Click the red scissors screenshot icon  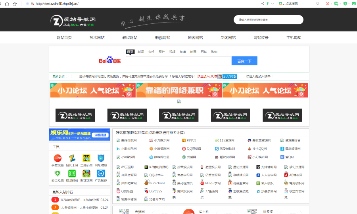pyautogui.click(x=328, y=4)
